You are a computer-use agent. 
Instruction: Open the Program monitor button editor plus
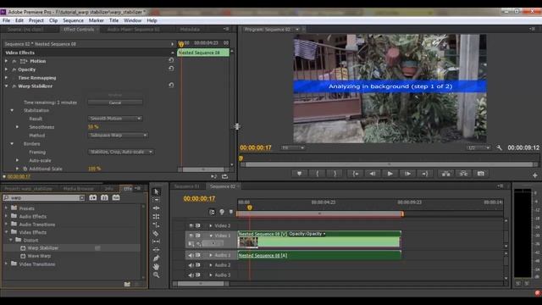pyautogui.click(x=534, y=175)
